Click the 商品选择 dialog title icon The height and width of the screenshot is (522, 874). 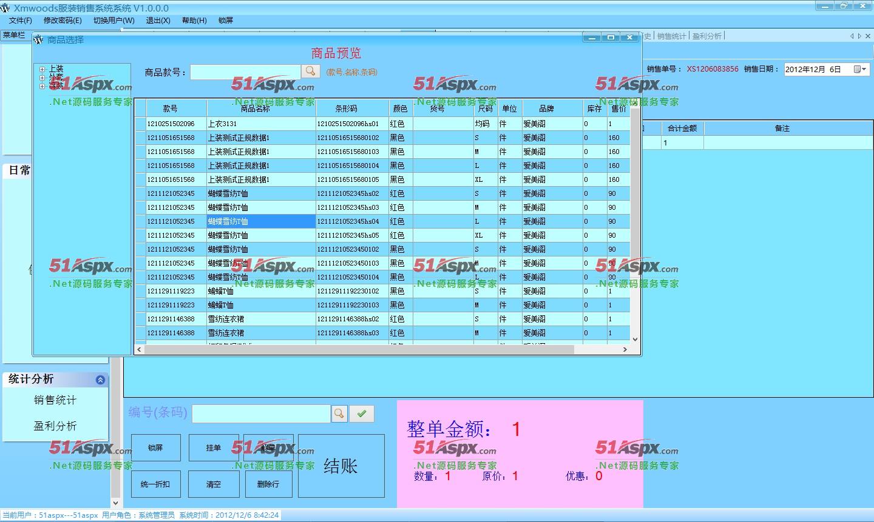(x=39, y=40)
